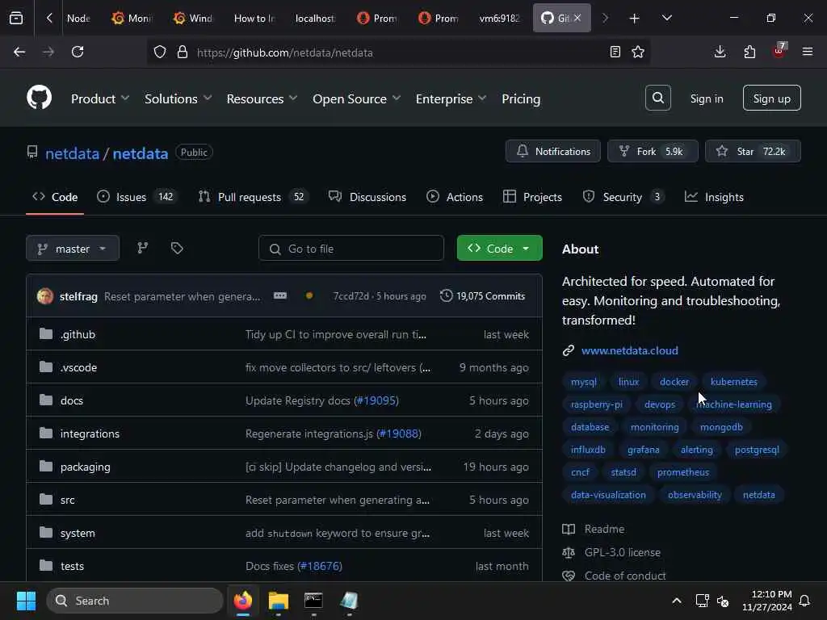The image size is (827, 620).
Task: Open the Actions tab
Action: (x=454, y=197)
